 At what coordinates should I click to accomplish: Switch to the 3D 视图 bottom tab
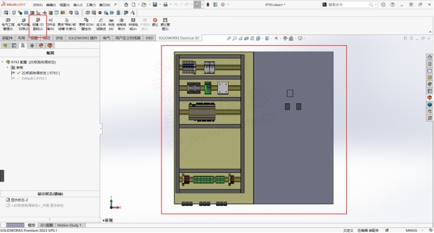[x=46, y=225]
